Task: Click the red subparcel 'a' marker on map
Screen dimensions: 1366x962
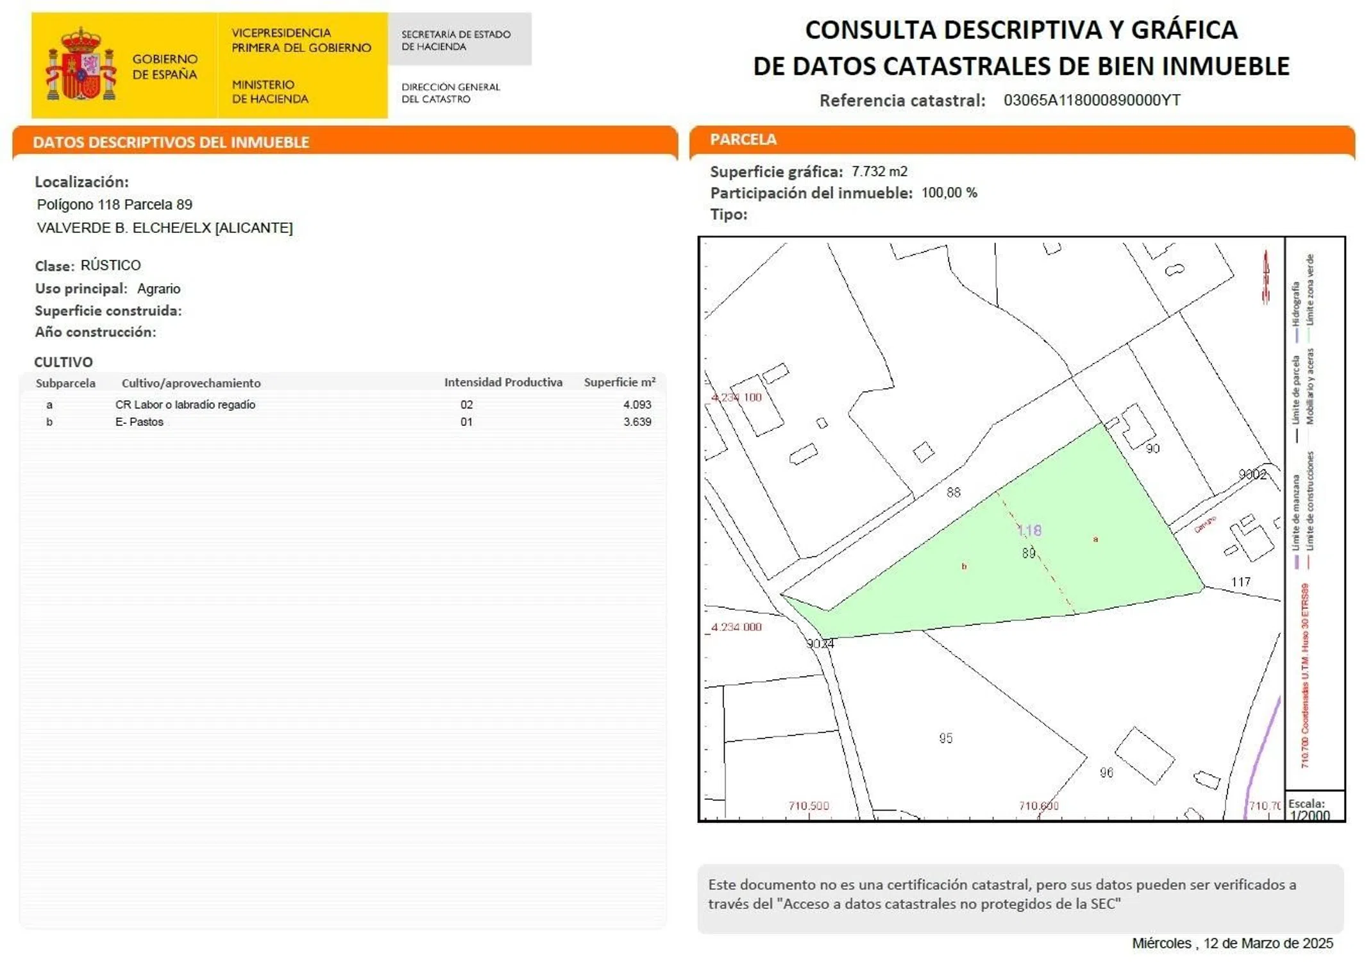Action: click(x=1095, y=539)
